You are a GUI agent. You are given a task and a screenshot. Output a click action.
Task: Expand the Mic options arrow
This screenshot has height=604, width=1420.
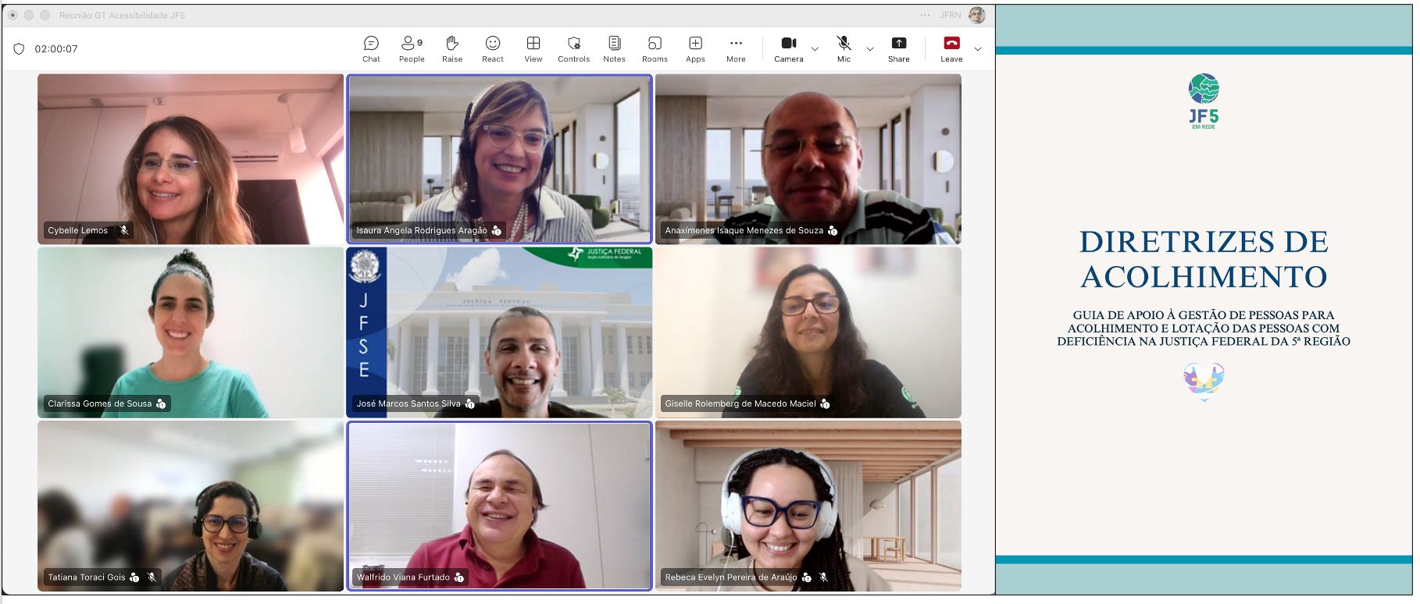pyautogui.click(x=870, y=49)
